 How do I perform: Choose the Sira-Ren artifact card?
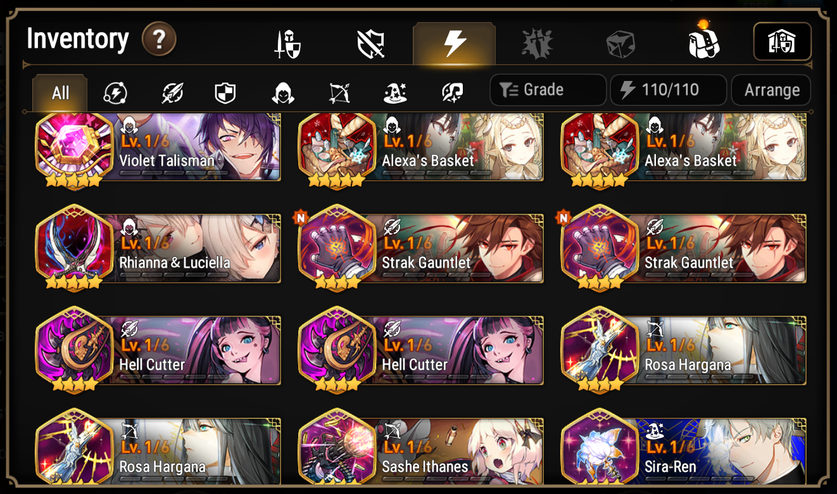[x=684, y=450]
